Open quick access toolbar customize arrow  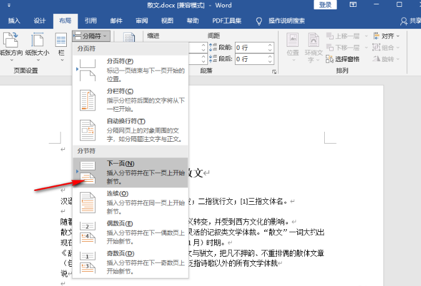coord(9,5)
